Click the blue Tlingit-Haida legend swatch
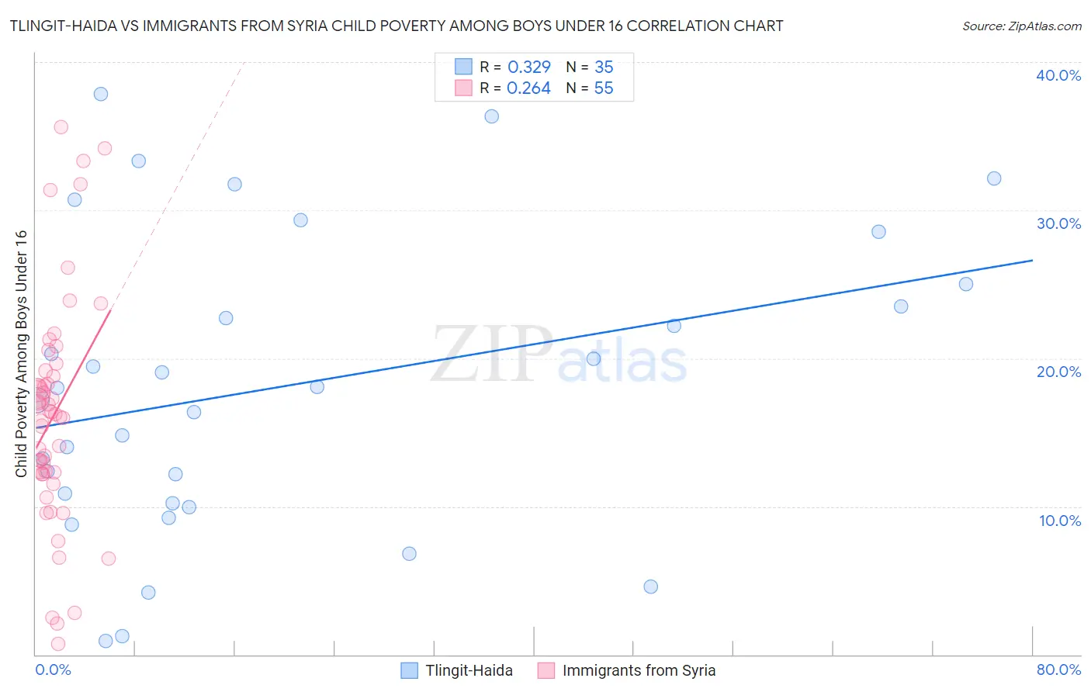Screen dimensions: 1091x692 (410, 670)
